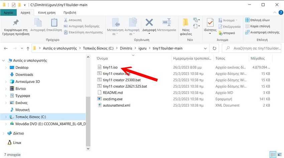Open Ιδιότητες properties icon

pos(210,22)
